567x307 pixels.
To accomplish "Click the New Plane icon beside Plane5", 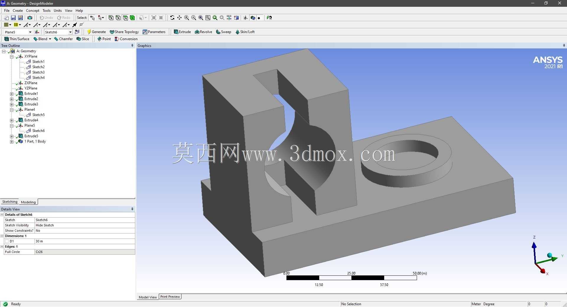I will 37,32.
